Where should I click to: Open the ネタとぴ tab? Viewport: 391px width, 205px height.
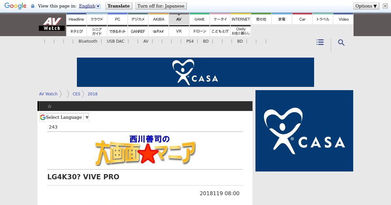(x=76, y=31)
